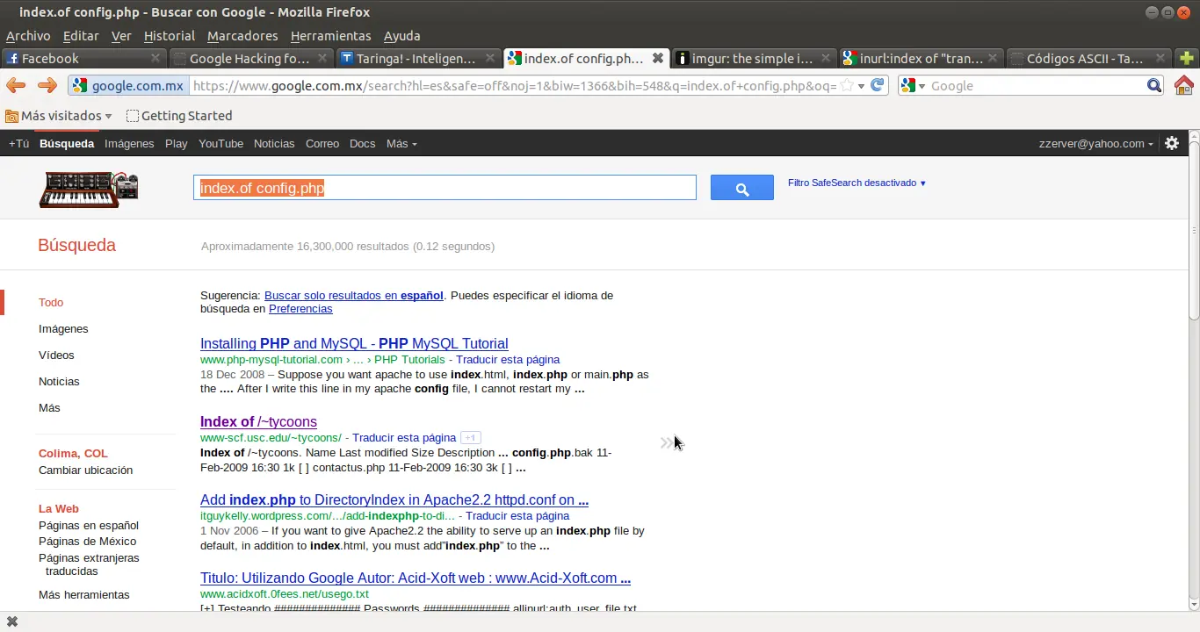Open the Herramientas menu
The height and width of the screenshot is (632, 1200).
pyautogui.click(x=331, y=36)
